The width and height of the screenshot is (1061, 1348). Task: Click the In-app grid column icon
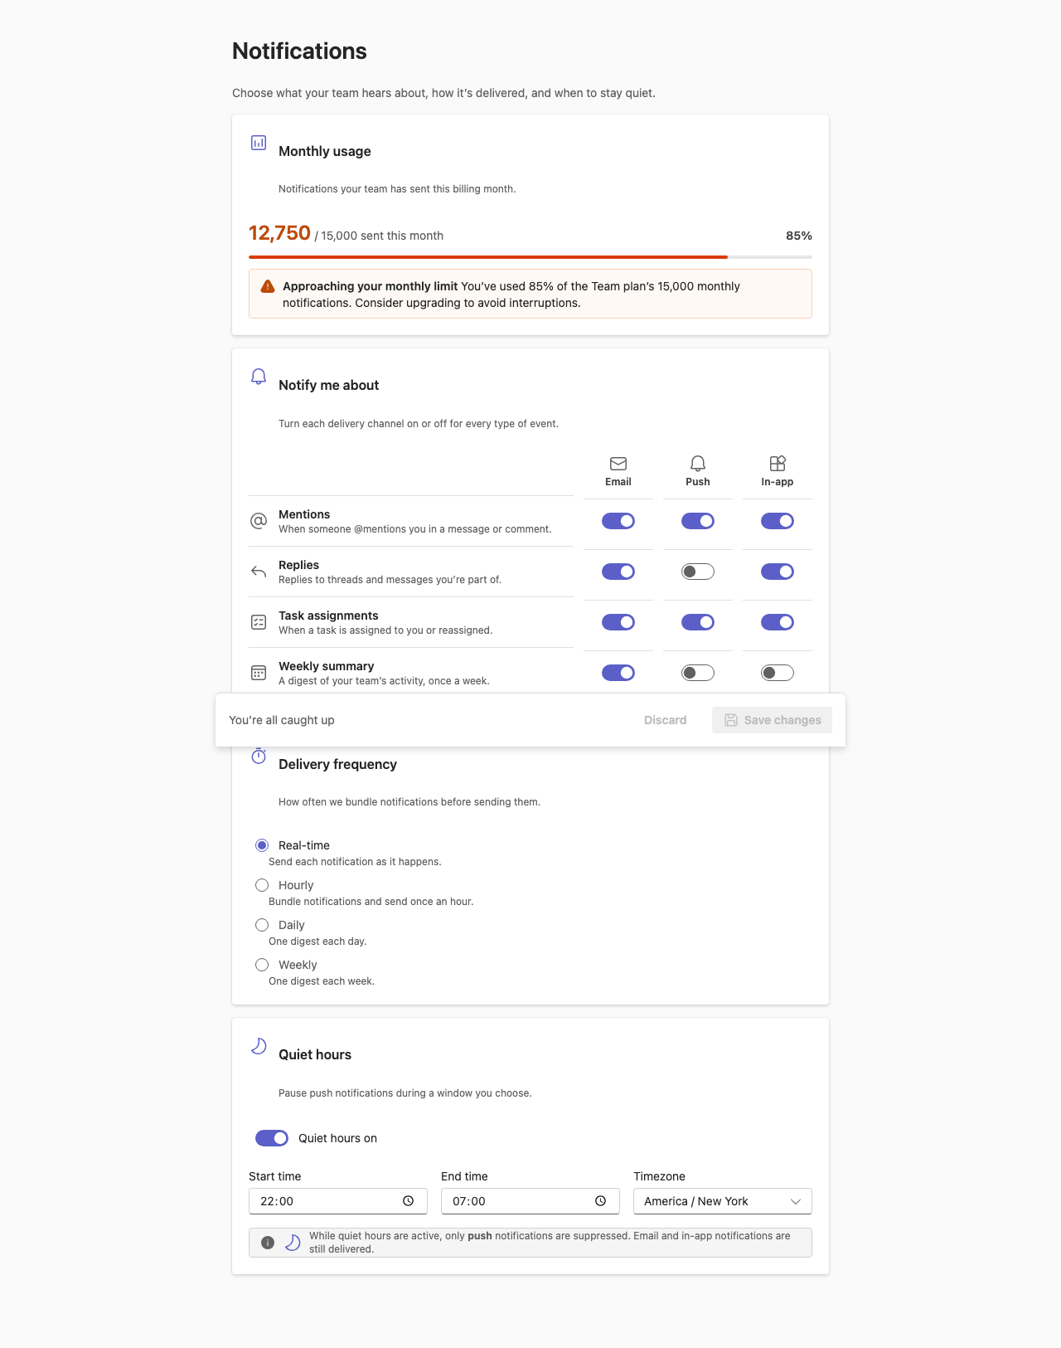pyautogui.click(x=778, y=464)
